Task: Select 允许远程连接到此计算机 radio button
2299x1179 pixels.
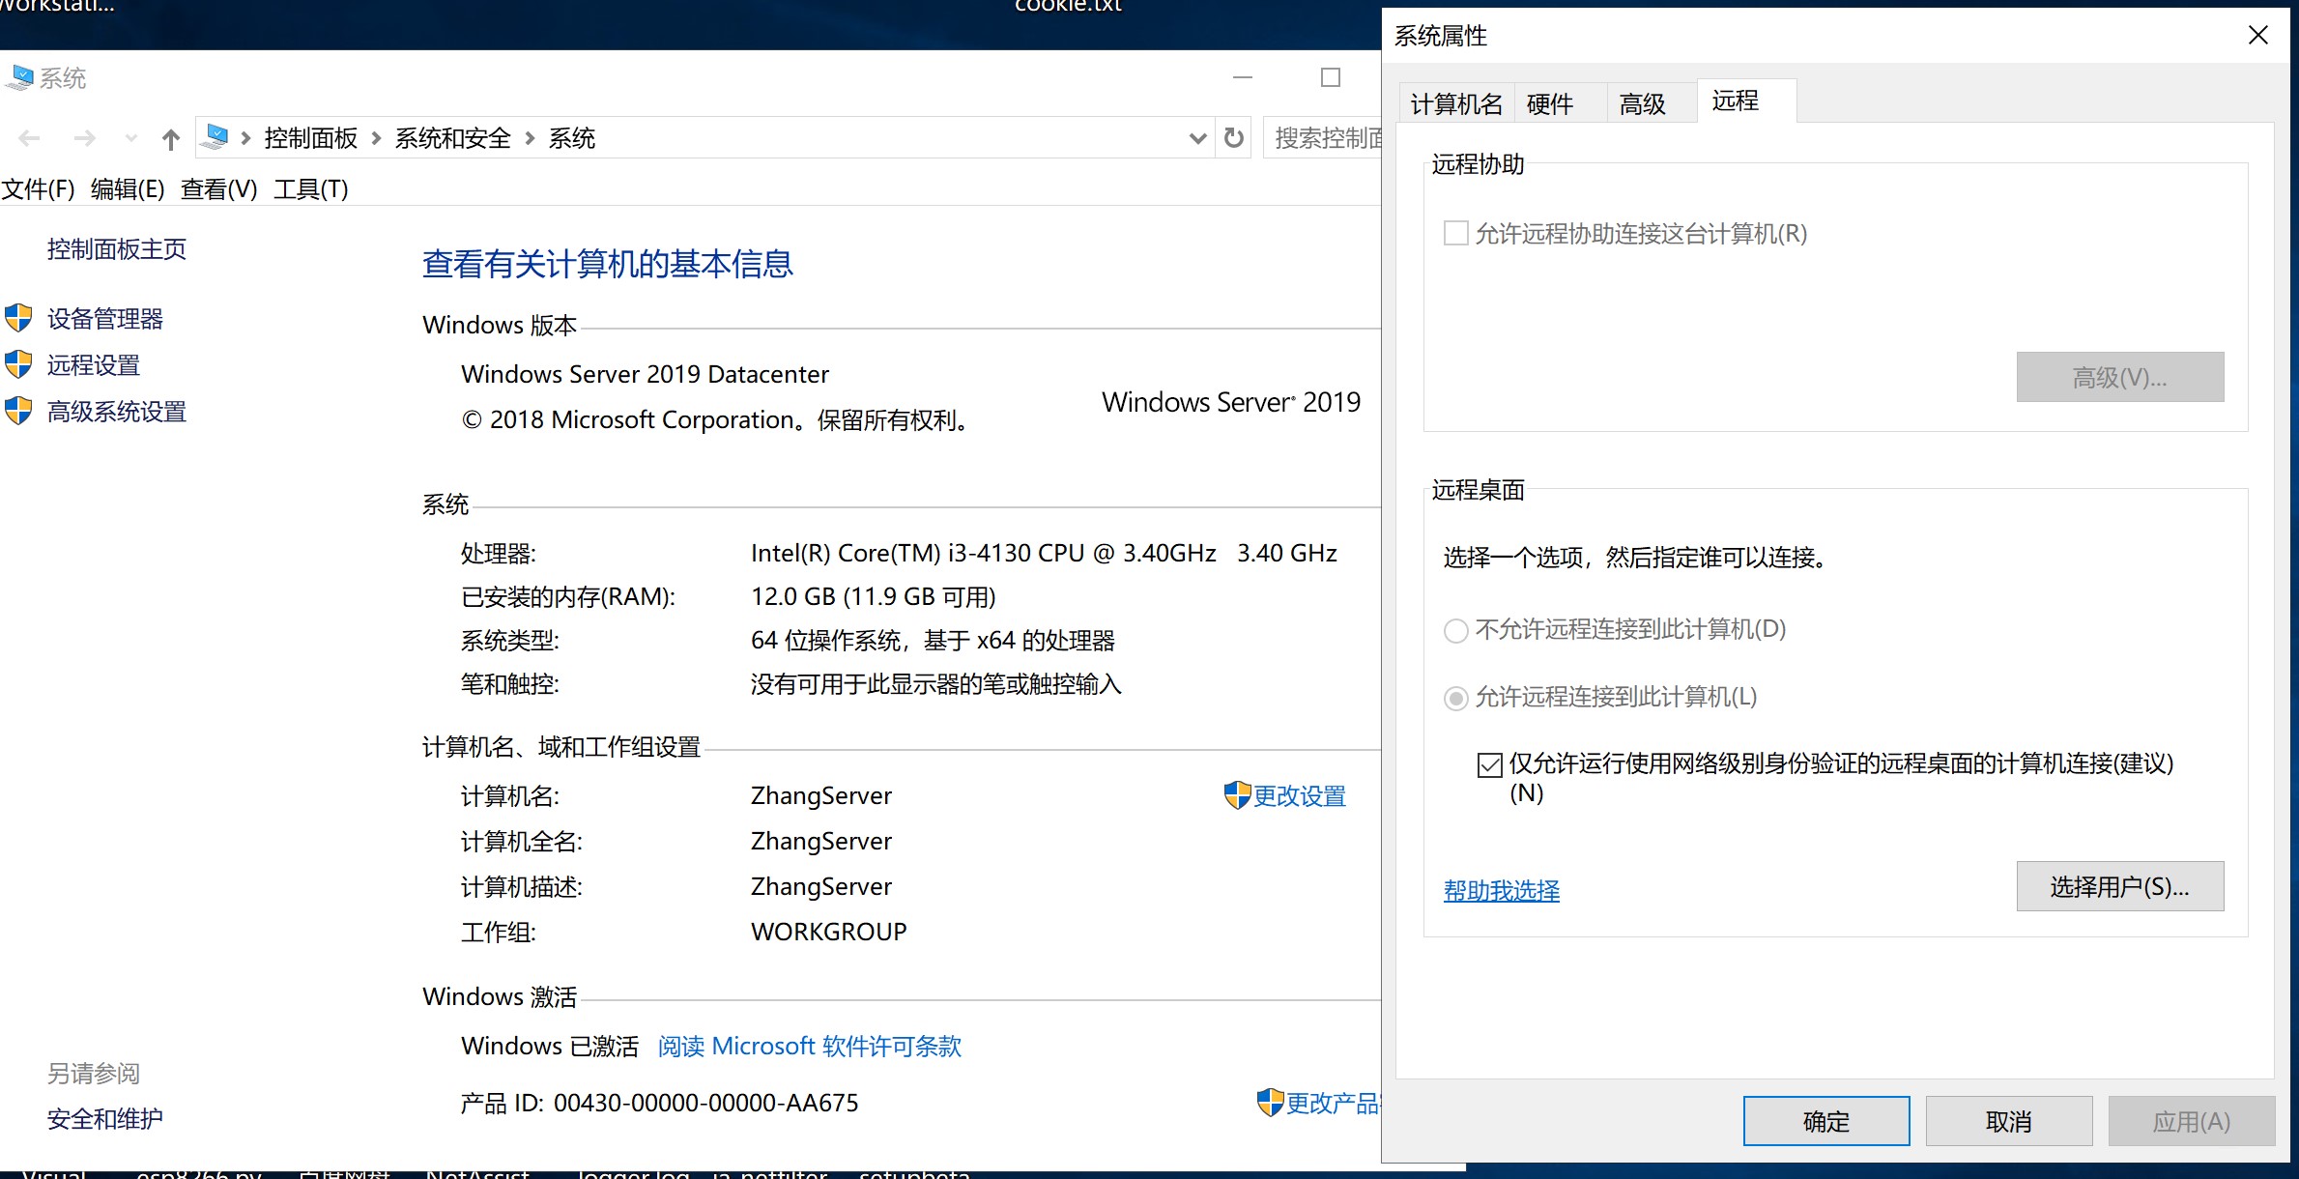Action: (1455, 698)
